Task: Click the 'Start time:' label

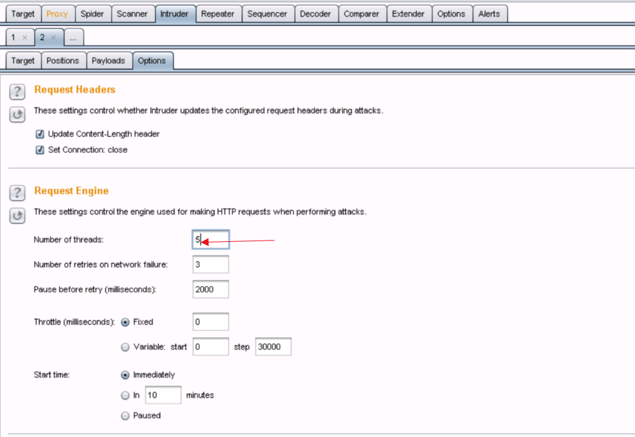Action: [52, 375]
